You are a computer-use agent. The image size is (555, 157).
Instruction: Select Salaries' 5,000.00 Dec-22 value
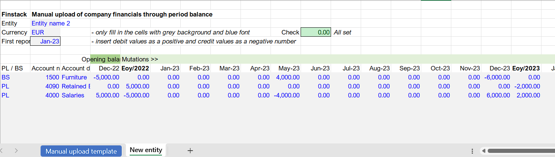point(105,95)
